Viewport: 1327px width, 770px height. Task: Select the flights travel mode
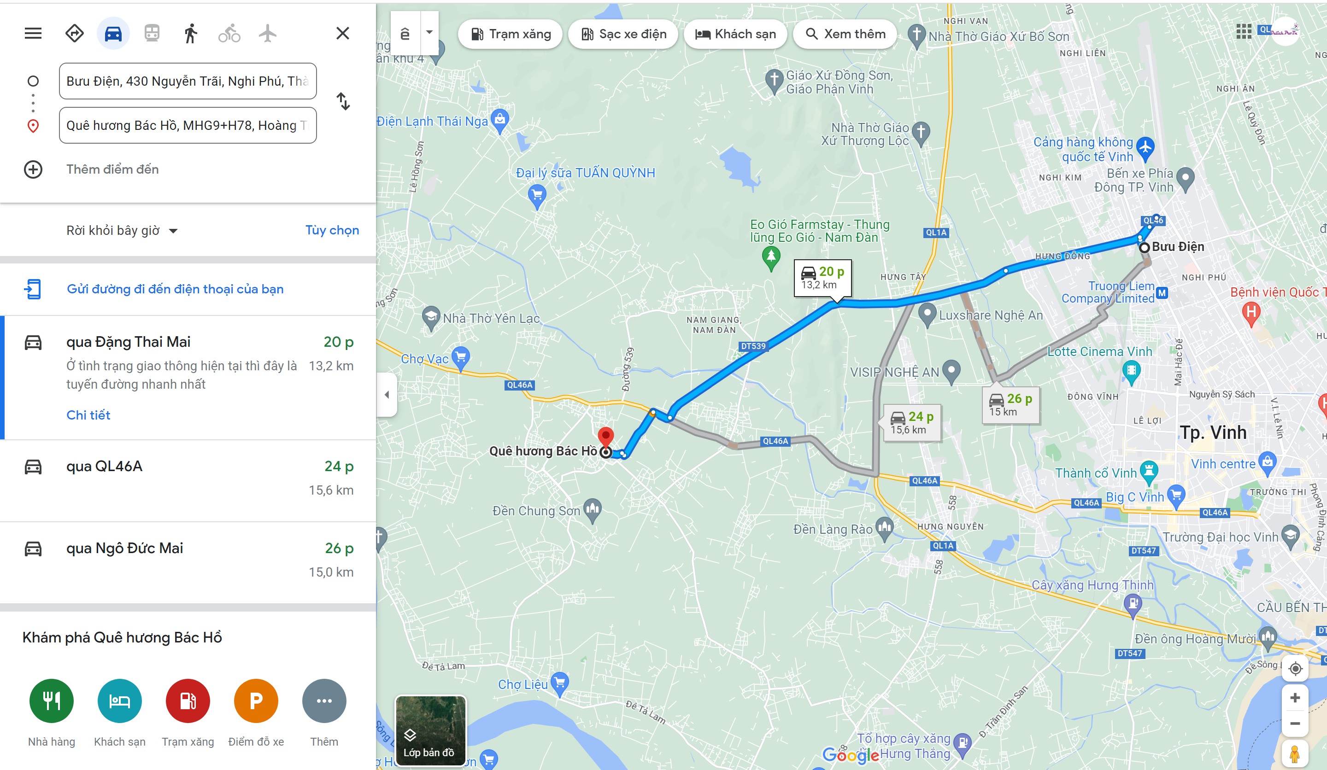[268, 33]
